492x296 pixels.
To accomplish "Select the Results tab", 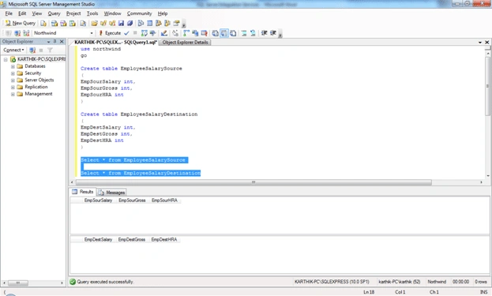I will [83, 192].
